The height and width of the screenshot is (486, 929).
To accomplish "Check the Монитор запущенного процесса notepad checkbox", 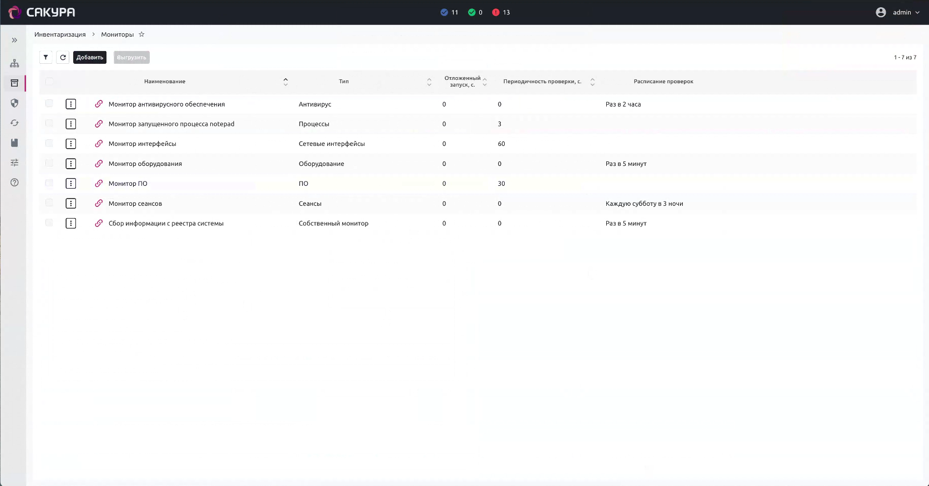I will [x=49, y=124].
